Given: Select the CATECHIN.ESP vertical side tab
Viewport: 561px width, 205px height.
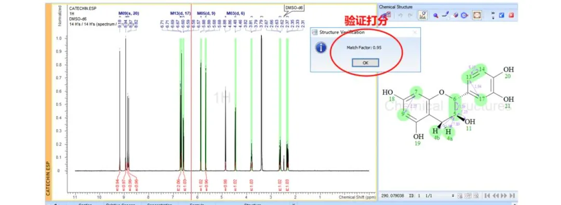Looking at the screenshot, I should 48,178.
